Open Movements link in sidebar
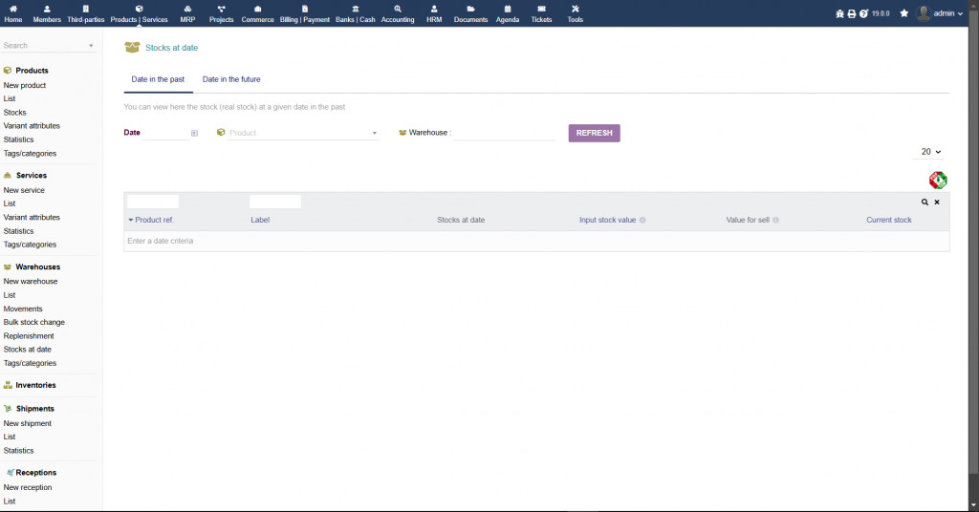Image resolution: width=979 pixels, height=512 pixels. coord(23,309)
